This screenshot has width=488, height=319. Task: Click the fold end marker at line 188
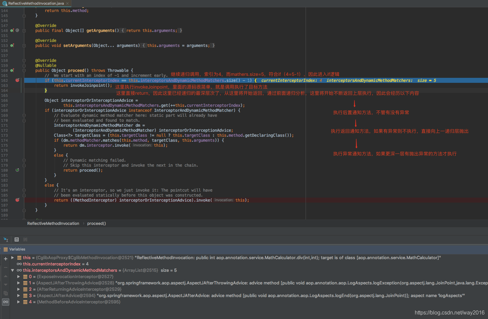(x=24, y=210)
